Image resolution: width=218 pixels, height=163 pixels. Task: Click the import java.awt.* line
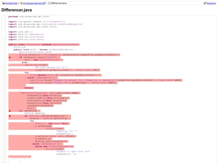point(20,32)
